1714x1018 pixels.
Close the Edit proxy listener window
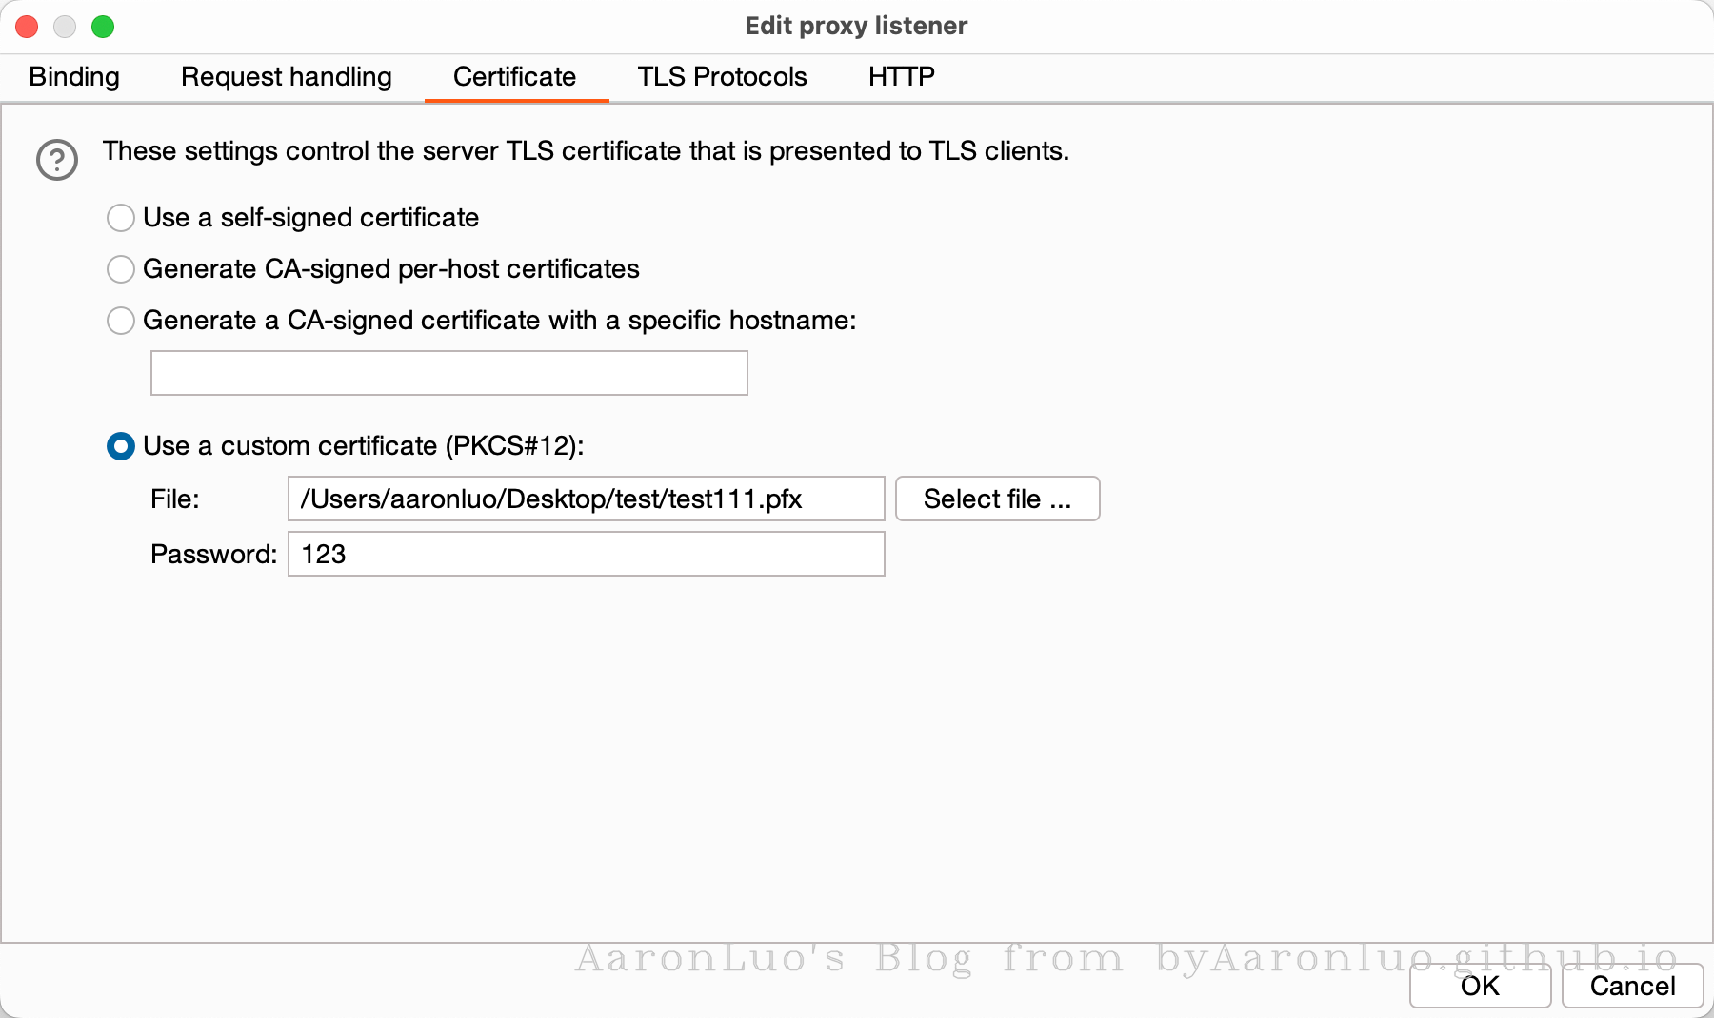coord(27,27)
